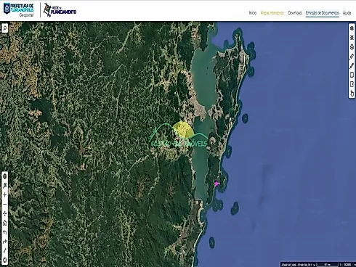This screenshot has height=267, width=356.
Task: Select the ruler measurement tool
Action: [352, 57]
